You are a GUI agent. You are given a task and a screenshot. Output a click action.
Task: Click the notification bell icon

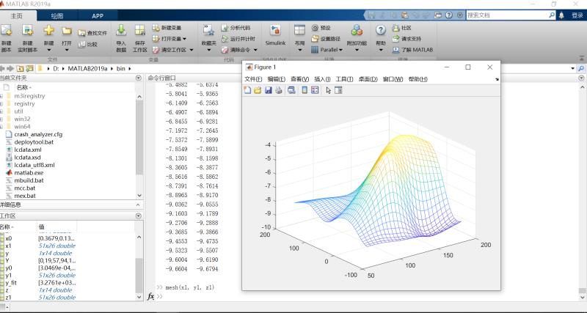[x=561, y=15]
